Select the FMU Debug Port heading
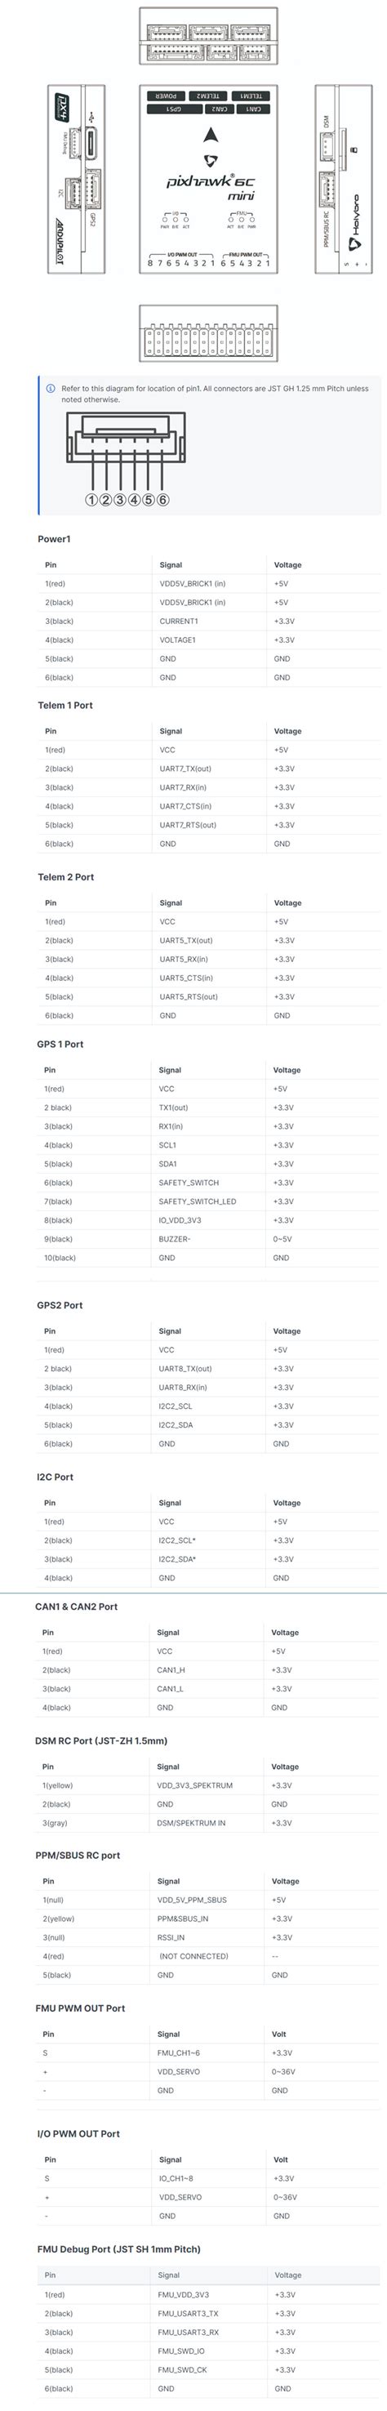Viewport: 387px width, 2411px height. 118,2249
